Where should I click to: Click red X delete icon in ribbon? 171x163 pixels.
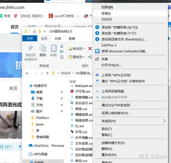coord(90,49)
